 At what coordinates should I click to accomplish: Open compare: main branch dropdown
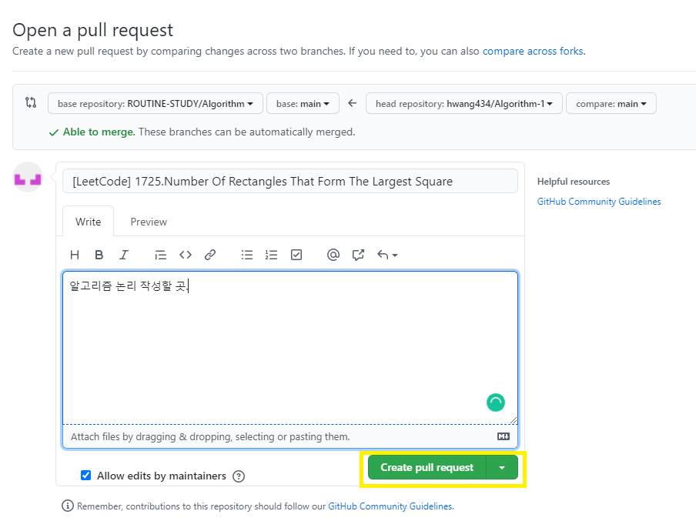click(x=611, y=103)
